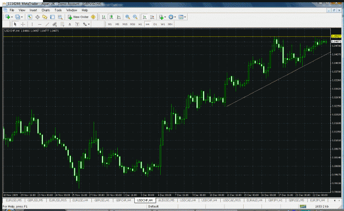Switch timeframe to W1

(163, 24)
